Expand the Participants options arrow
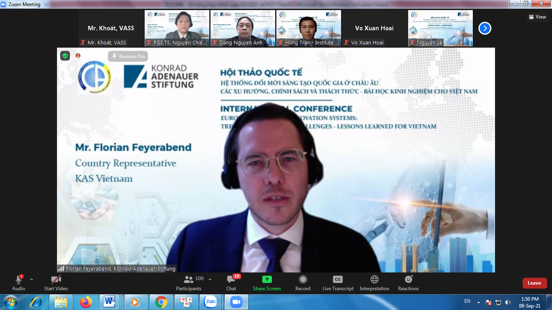 210,279
